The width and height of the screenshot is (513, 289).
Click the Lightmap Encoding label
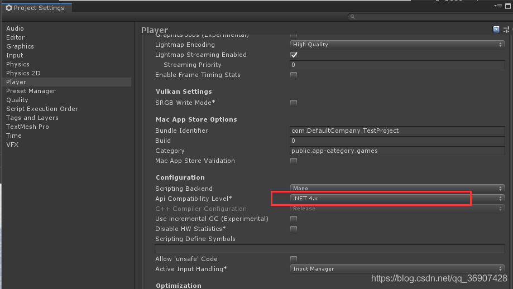[x=185, y=45]
